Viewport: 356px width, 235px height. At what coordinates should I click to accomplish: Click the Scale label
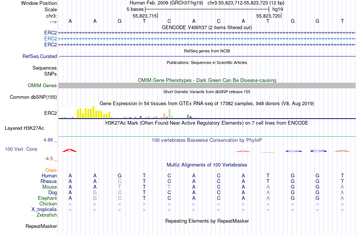pyautogui.click(x=51, y=9)
